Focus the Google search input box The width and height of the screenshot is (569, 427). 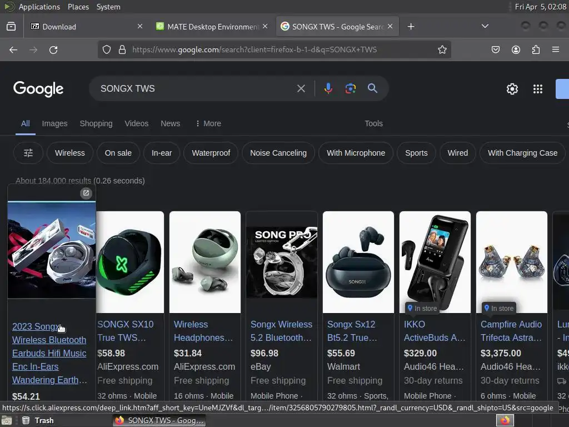[x=196, y=88]
